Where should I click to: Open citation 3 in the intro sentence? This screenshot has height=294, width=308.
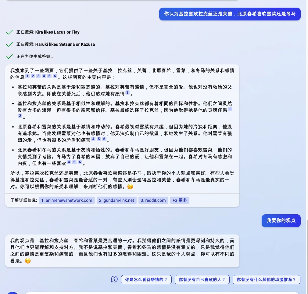coord(38,76)
